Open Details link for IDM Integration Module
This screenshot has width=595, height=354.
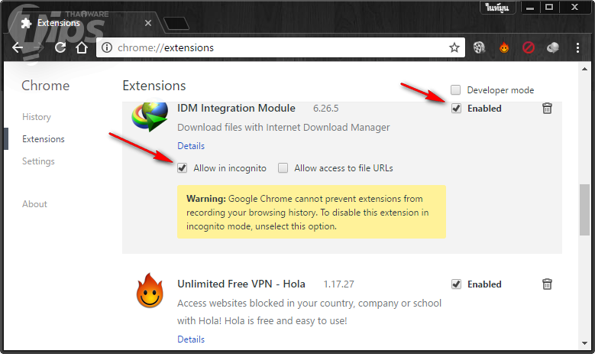191,146
